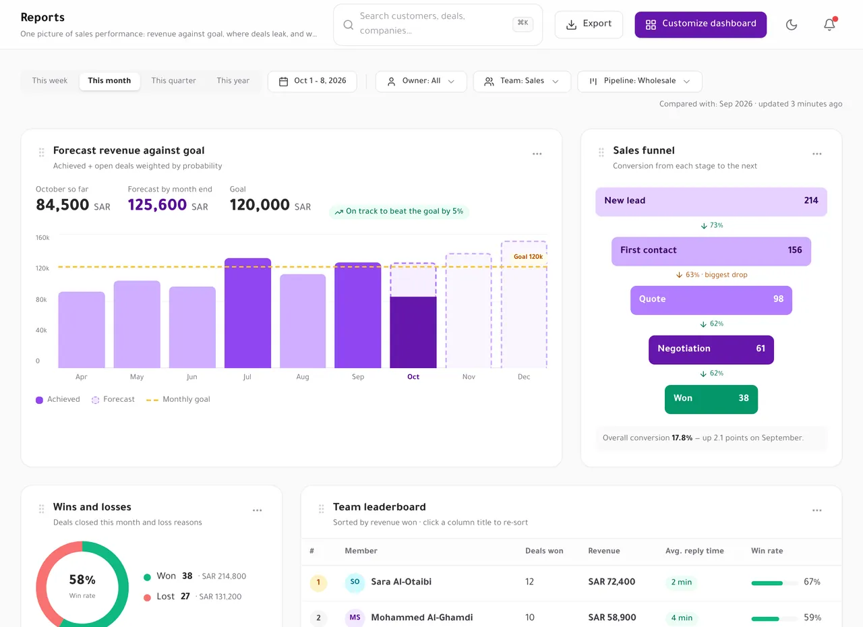
Task: Click Sara Al-Otaibi's win rate bar
Action: pyautogui.click(x=774, y=583)
